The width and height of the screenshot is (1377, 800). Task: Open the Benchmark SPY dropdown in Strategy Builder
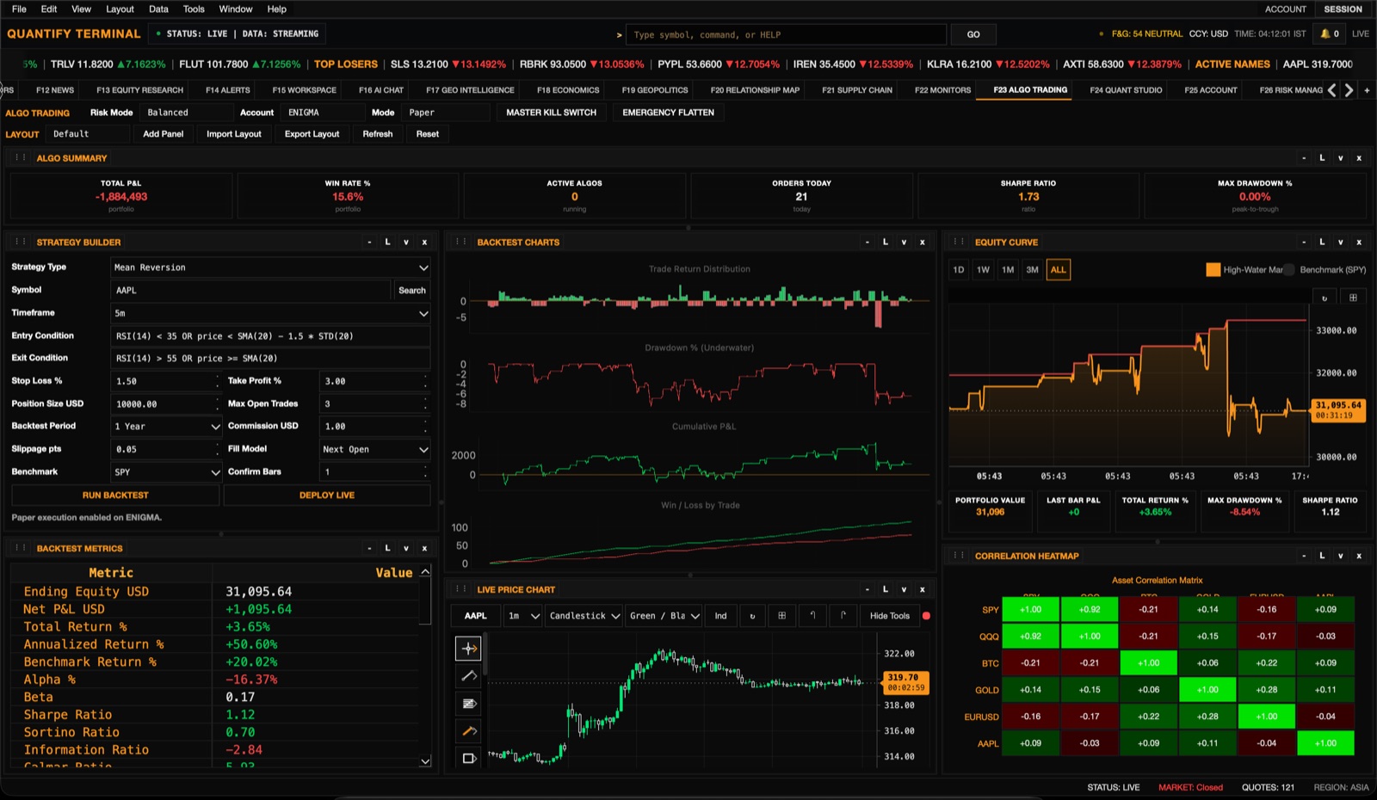tap(167, 472)
